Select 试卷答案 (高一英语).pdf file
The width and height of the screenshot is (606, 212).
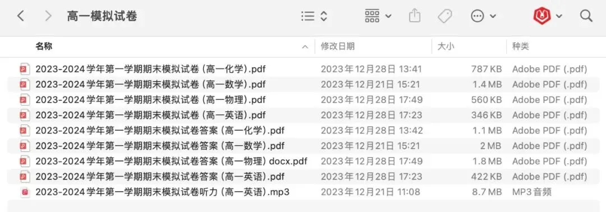(x=303, y=177)
